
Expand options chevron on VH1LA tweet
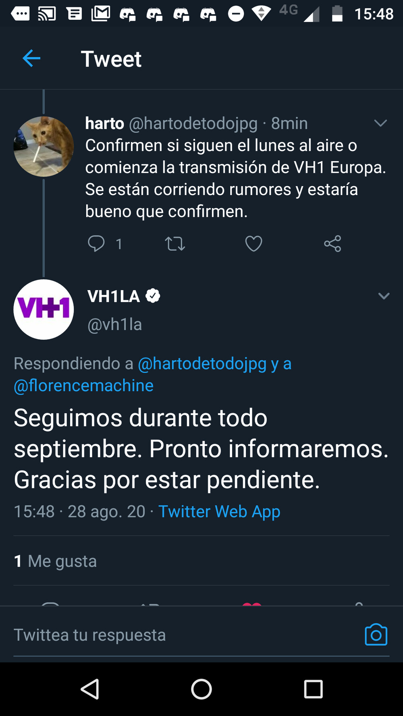(x=384, y=296)
